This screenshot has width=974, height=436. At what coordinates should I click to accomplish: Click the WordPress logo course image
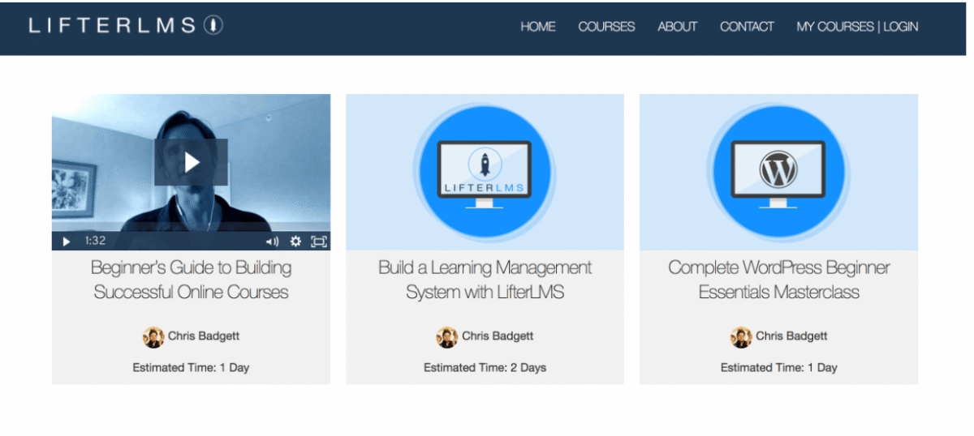click(x=778, y=172)
